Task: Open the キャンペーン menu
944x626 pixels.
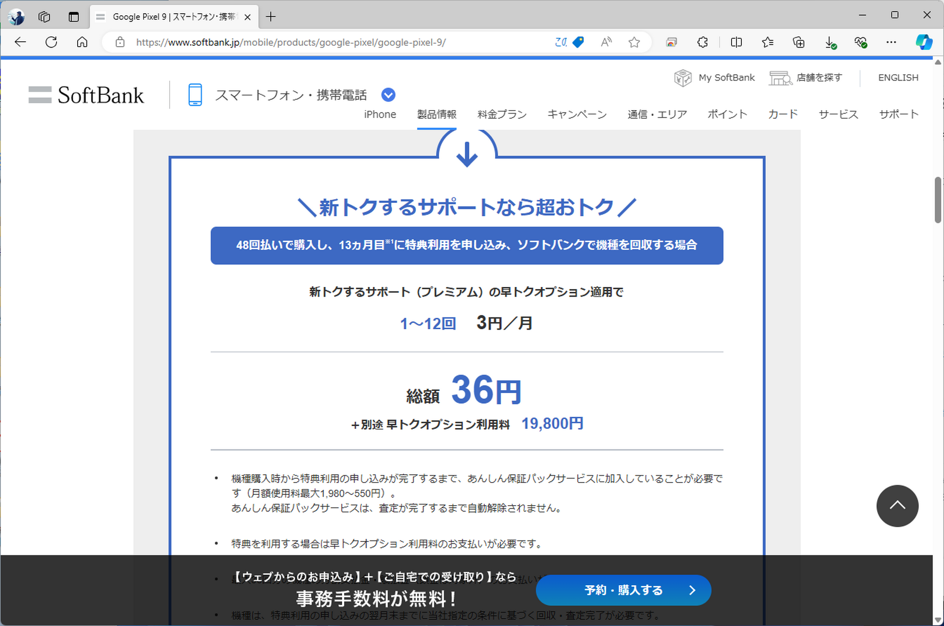Action: pyautogui.click(x=577, y=114)
